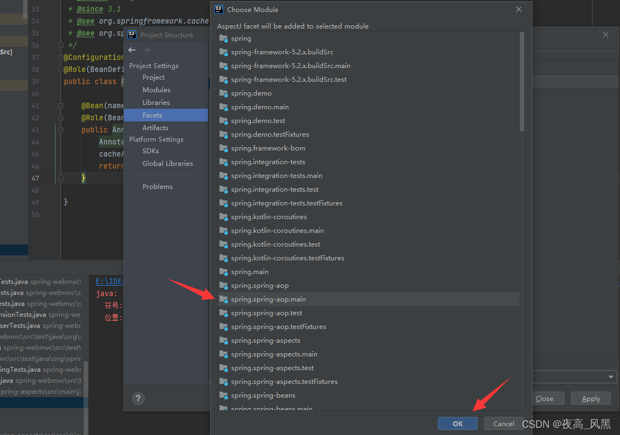Select spring.kotlin-coroutines.main module
Image resolution: width=620 pixels, height=435 pixels.
click(x=368, y=231)
